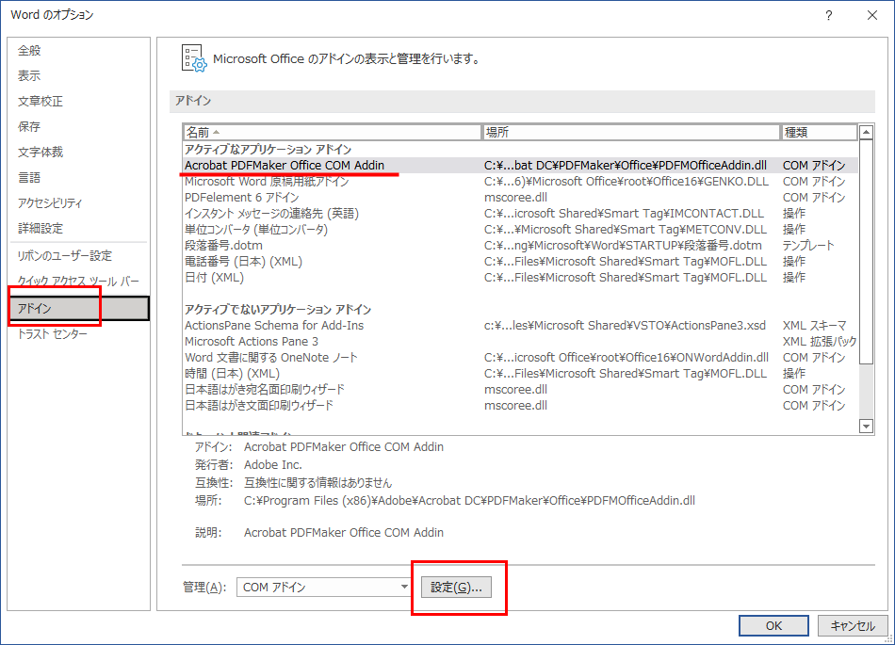The image size is (895, 645).
Task: Click the ActionsPane3.xsd location cell
Action: click(625, 326)
